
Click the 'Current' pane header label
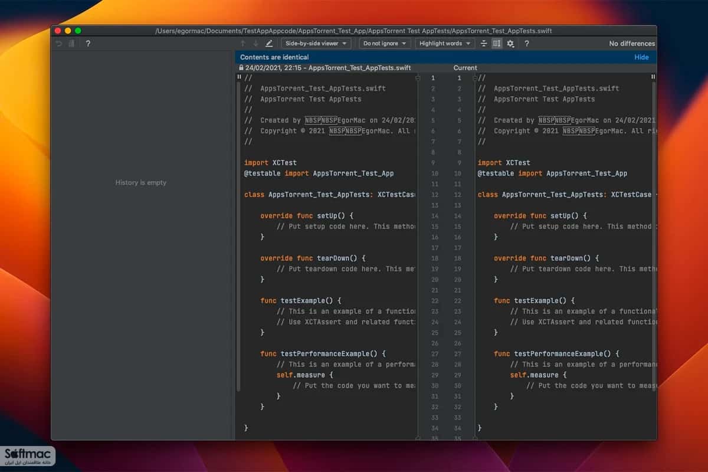(x=465, y=68)
